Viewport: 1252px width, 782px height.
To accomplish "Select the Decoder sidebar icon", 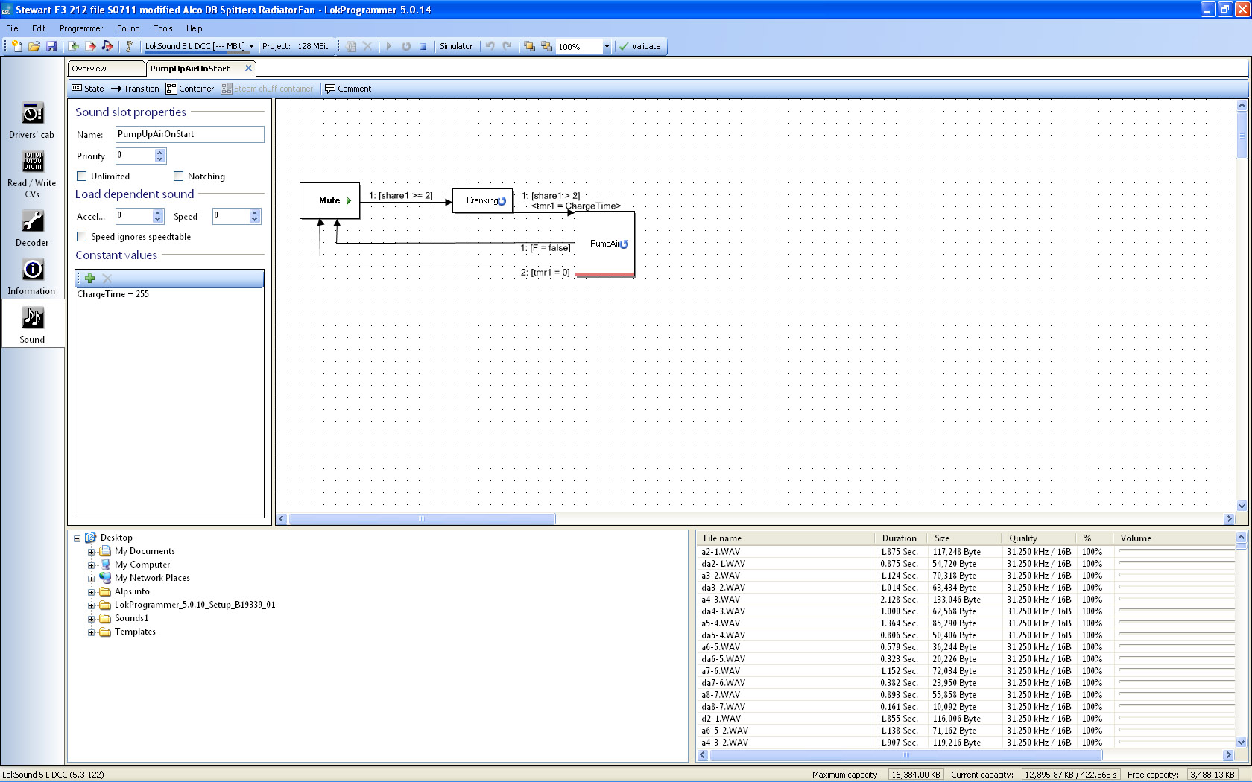I will (32, 228).
